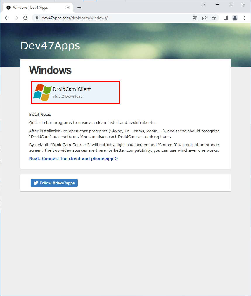Image resolution: width=251 pixels, height=296 pixels.
Task: Close the Windows | Dev47Apps tab
Action: pyautogui.click(x=68, y=8)
